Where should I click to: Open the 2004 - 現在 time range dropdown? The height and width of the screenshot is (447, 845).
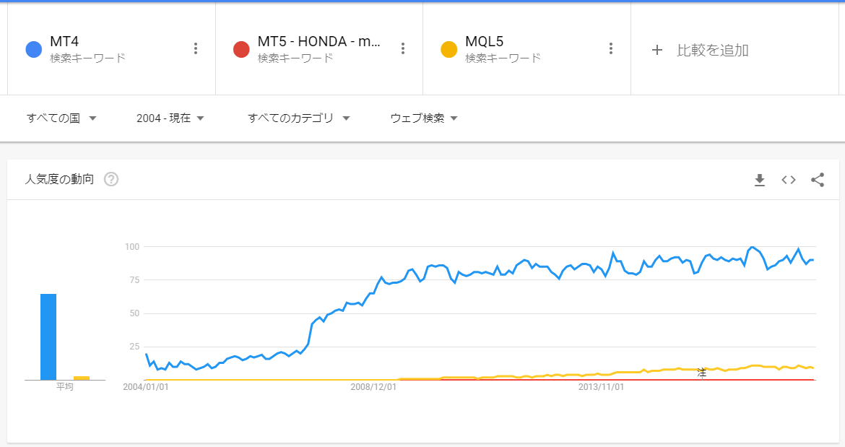coord(170,118)
